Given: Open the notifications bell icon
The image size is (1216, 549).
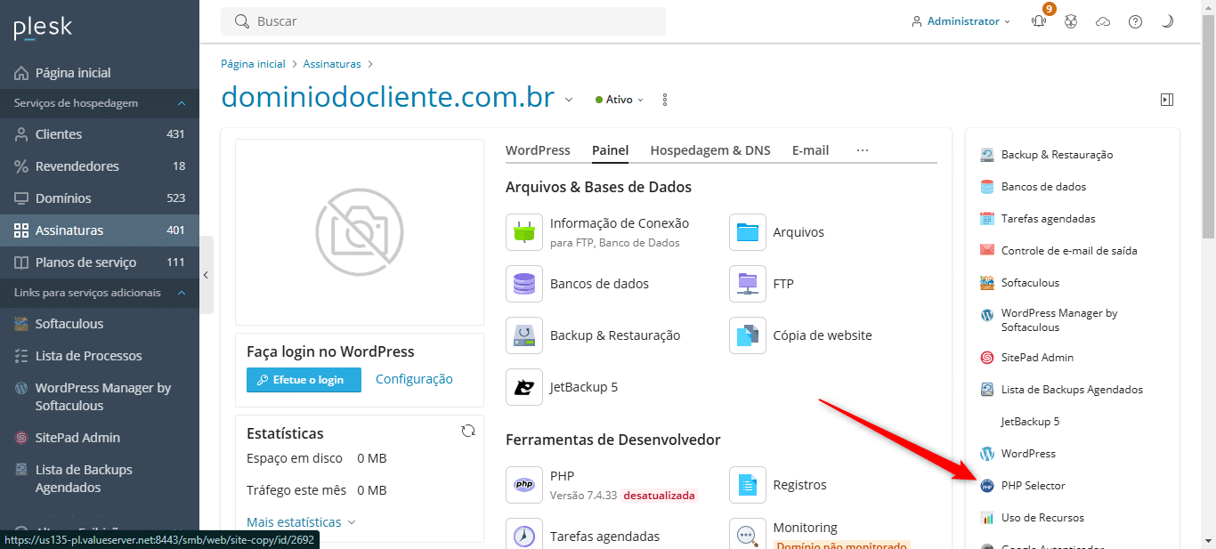Looking at the screenshot, I should (1039, 21).
